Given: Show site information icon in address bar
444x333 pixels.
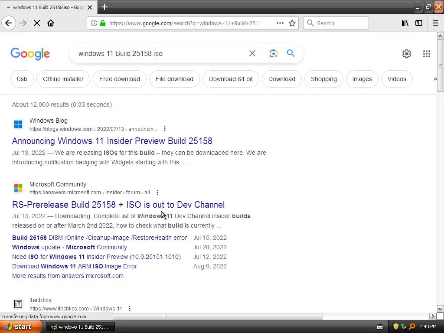Looking at the screenshot, I should click(94, 23).
